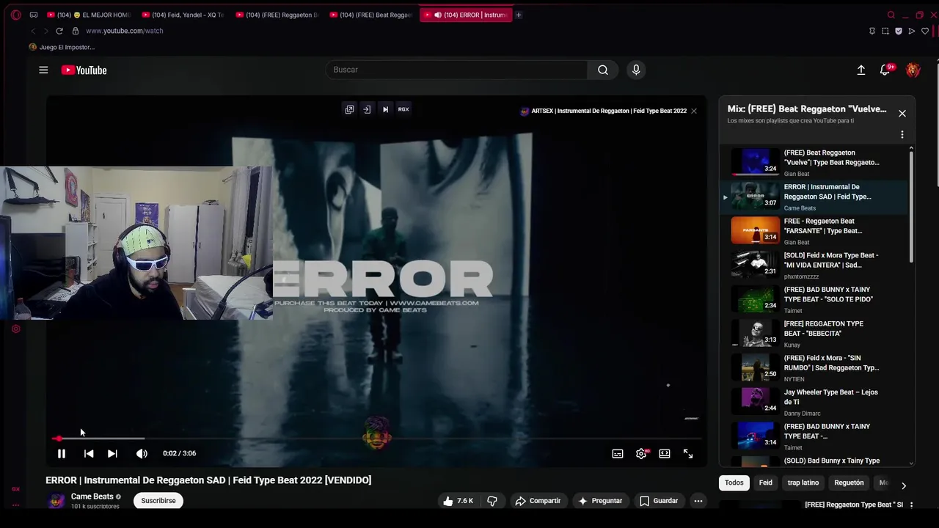Like the video with 7.6 K likes
The height and width of the screenshot is (528, 939).
pyautogui.click(x=458, y=501)
